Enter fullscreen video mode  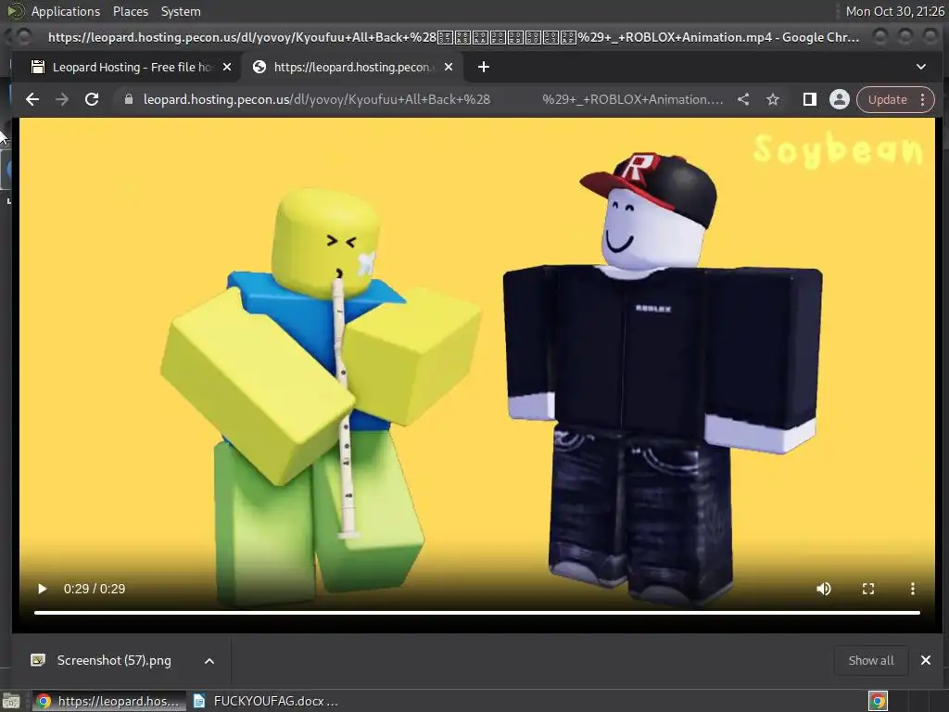(x=867, y=589)
